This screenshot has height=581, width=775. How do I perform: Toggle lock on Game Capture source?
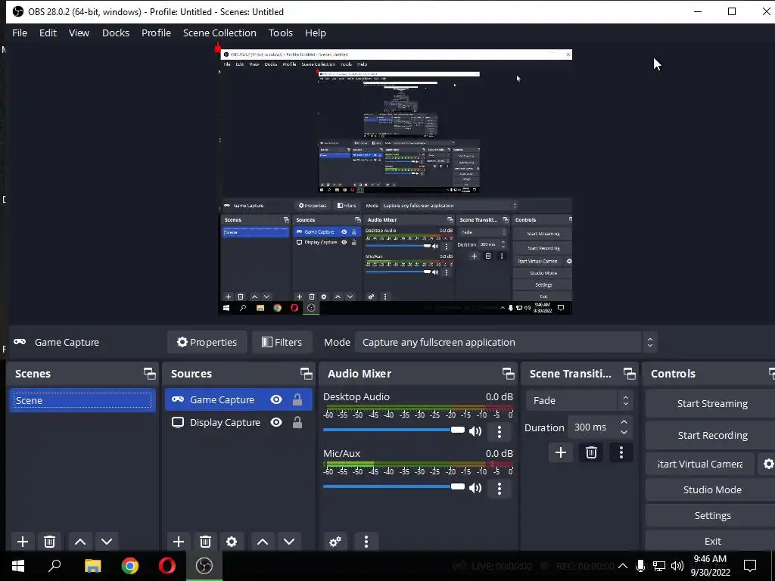pos(297,399)
